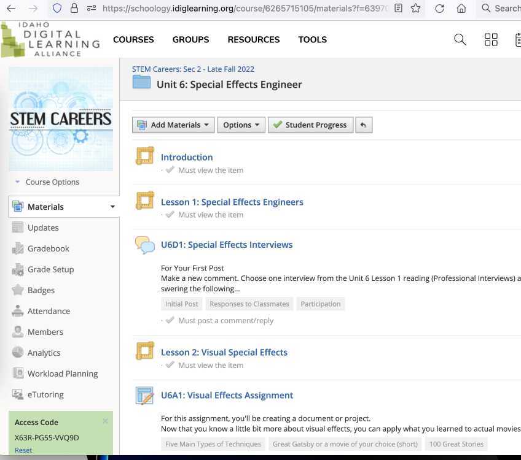This screenshot has height=460, width=521.
Task: Open eTutoring via its sidebar icon
Action: 18,394
